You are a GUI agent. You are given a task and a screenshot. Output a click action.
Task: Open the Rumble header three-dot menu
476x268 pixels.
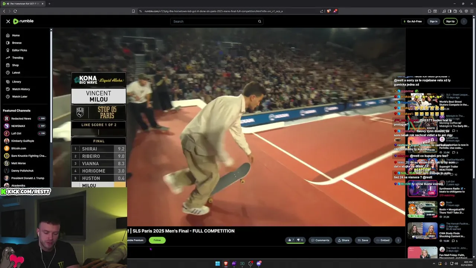click(464, 21)
